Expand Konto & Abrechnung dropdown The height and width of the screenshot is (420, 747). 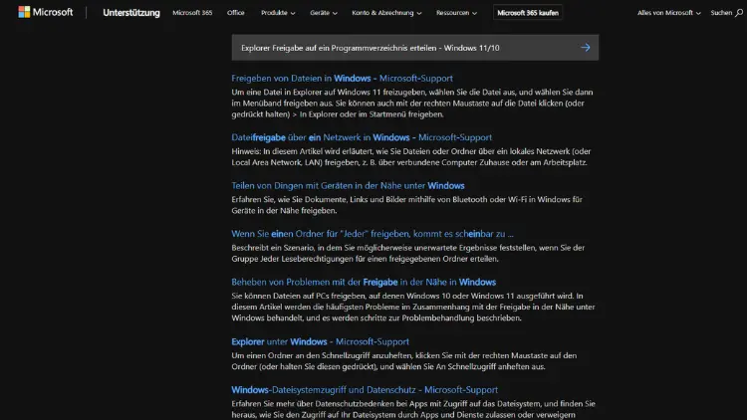(x=386, y=13)
